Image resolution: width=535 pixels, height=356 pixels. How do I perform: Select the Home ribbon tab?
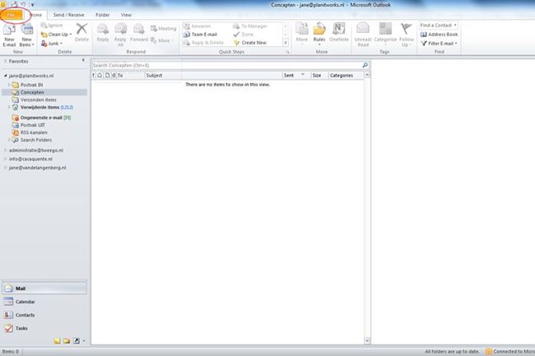point(36,15)
